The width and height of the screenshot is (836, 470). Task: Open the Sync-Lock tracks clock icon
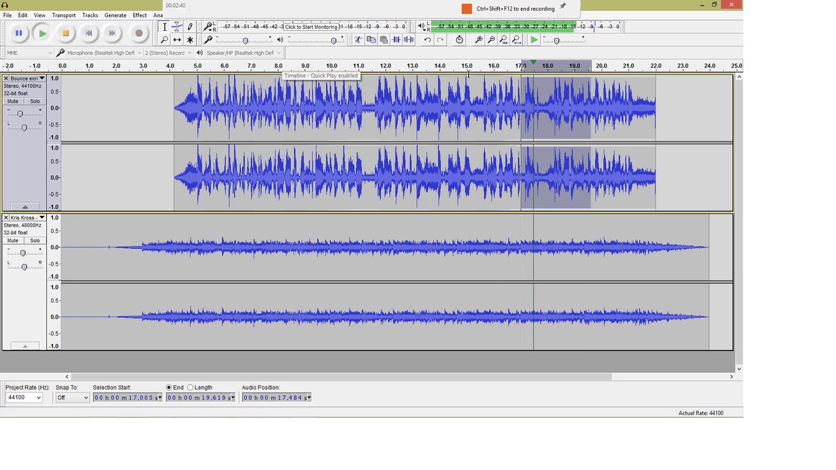[x=459, y=40]
